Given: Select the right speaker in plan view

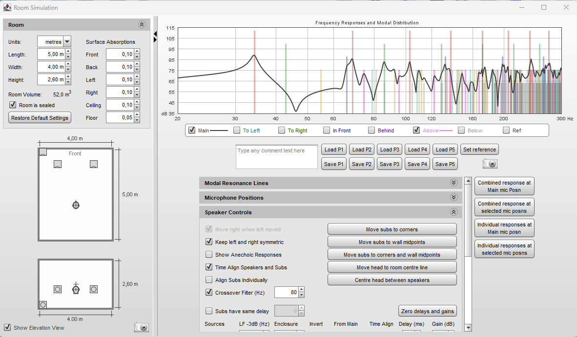Looking at the screenshot, I should [x=94, y=164].
